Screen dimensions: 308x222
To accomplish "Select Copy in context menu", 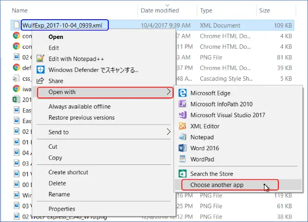I will coord(55,158).
